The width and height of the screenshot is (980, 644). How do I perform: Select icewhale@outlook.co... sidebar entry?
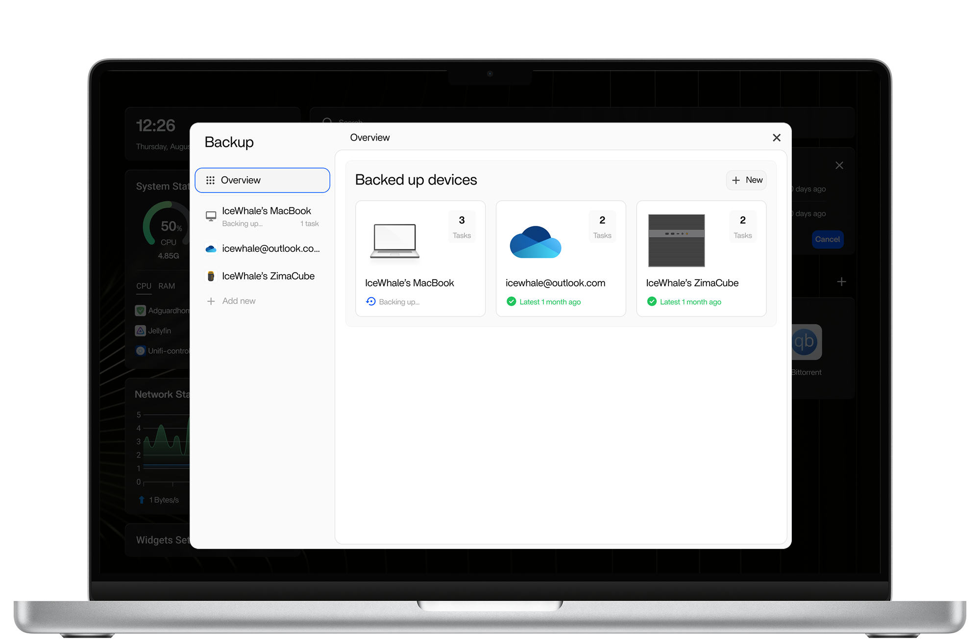[270, 249]
